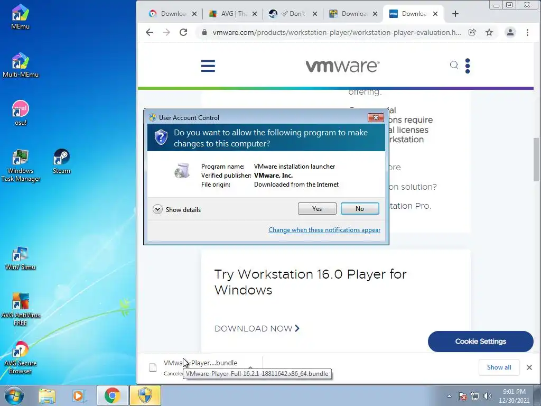The image size is (541, 406).
Task: Open a new Chrome tab
Action: coord(455,14)
